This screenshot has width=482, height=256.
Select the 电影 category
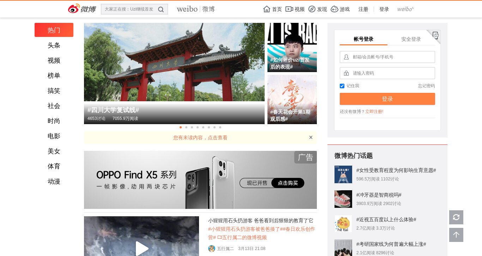pyautogui.click(x=54, y=136)
